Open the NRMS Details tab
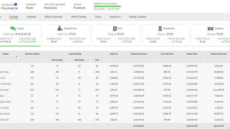This screenshot has width=230, height=129. [x=79, y=17]
